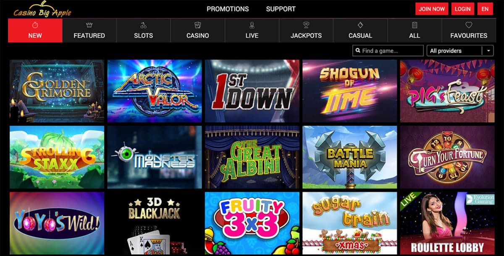Open the Casino cards icon tab
504x256 pixels.
197,31
